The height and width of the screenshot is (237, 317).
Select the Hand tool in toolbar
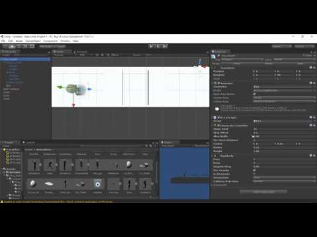click(5, 46)
